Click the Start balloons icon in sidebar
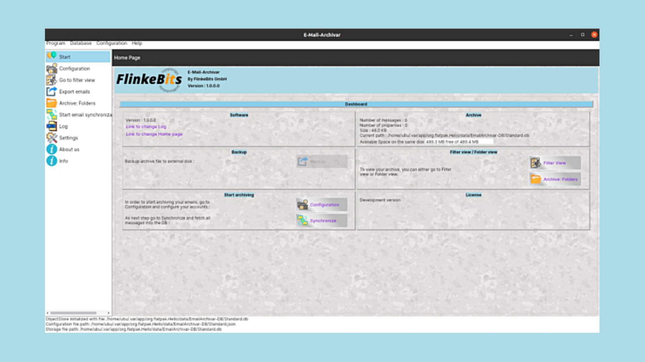The height and width of the screenshot is (362, 645). pyautogui.click(x=52, y=56)
